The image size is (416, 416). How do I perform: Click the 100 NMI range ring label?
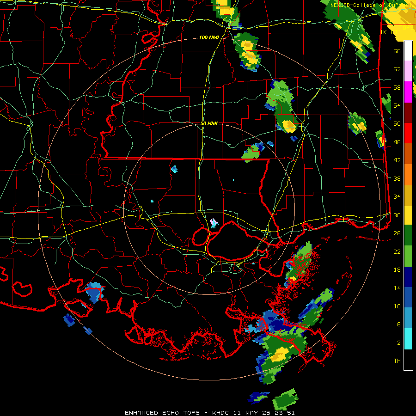(209, 38)
